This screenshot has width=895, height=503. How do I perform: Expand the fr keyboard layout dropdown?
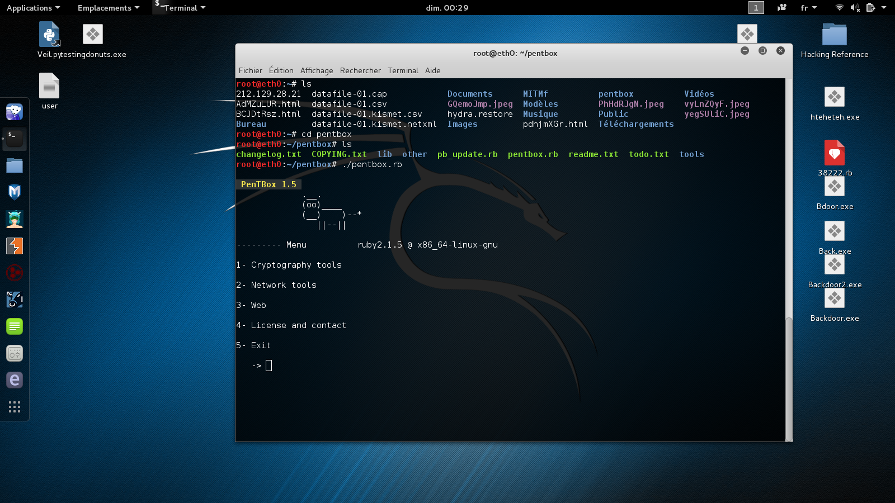point(808,8)
